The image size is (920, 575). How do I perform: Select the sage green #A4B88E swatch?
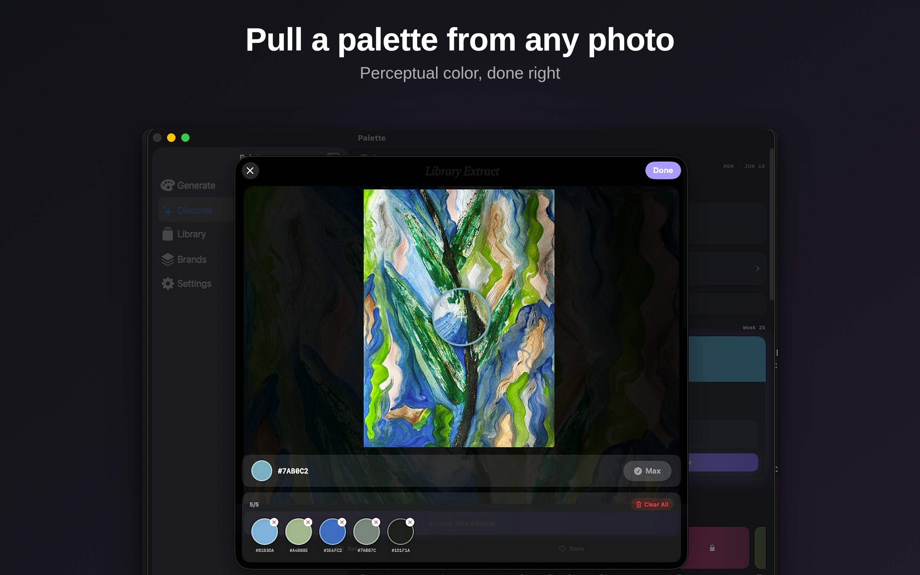point(298,532)
